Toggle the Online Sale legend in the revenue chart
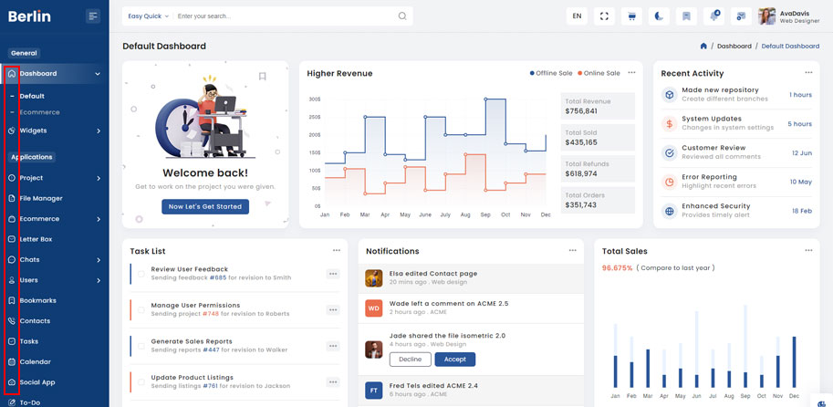Screen dimensions: 833x407 (x=598, y=73)
